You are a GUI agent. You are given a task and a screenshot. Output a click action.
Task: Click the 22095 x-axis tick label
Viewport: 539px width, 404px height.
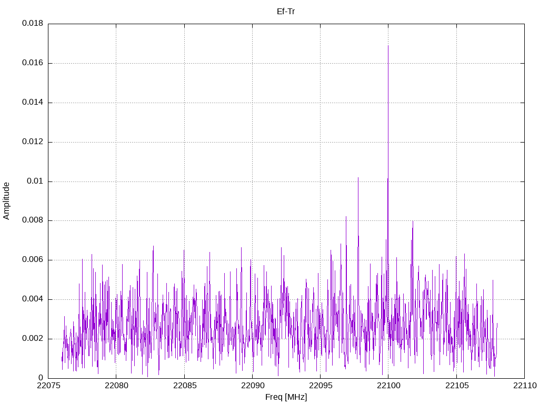[321, 386]
